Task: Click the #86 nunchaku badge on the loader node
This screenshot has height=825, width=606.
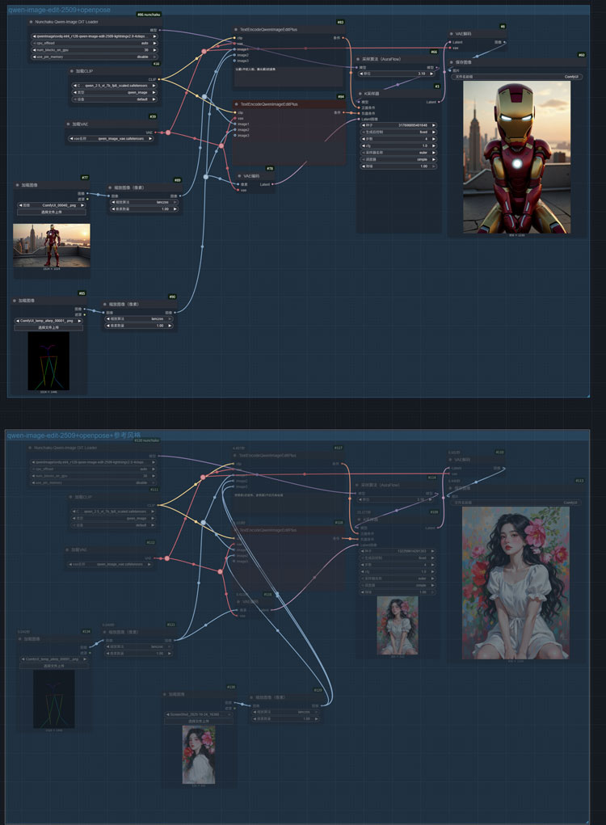Action: 148,15
